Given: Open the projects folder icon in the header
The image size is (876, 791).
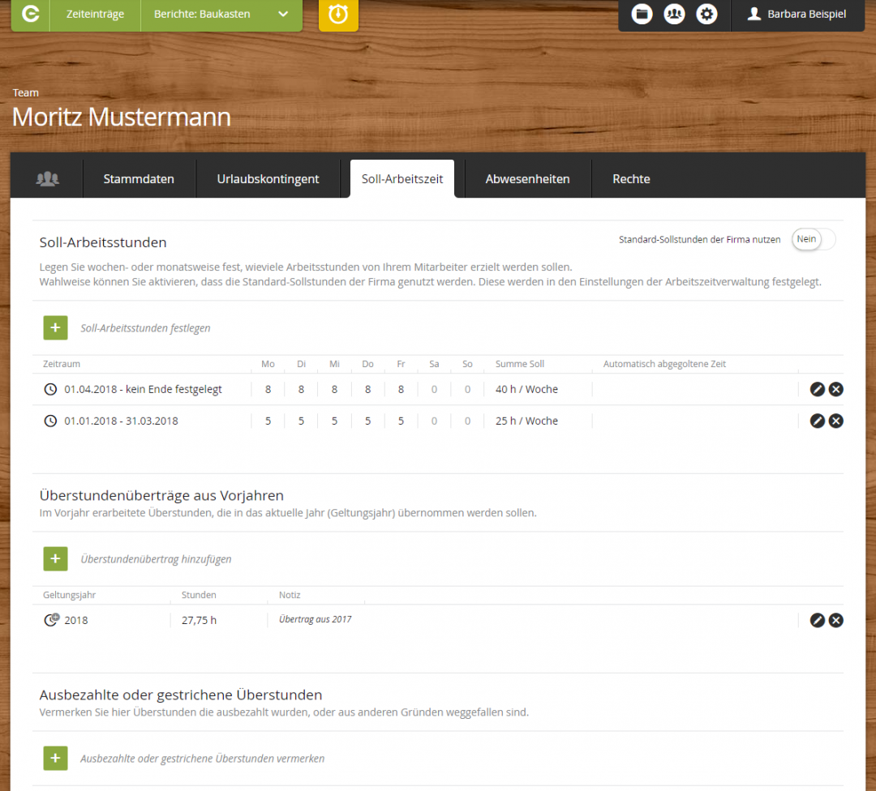Looking at the screenshot, I should point(642,14).
